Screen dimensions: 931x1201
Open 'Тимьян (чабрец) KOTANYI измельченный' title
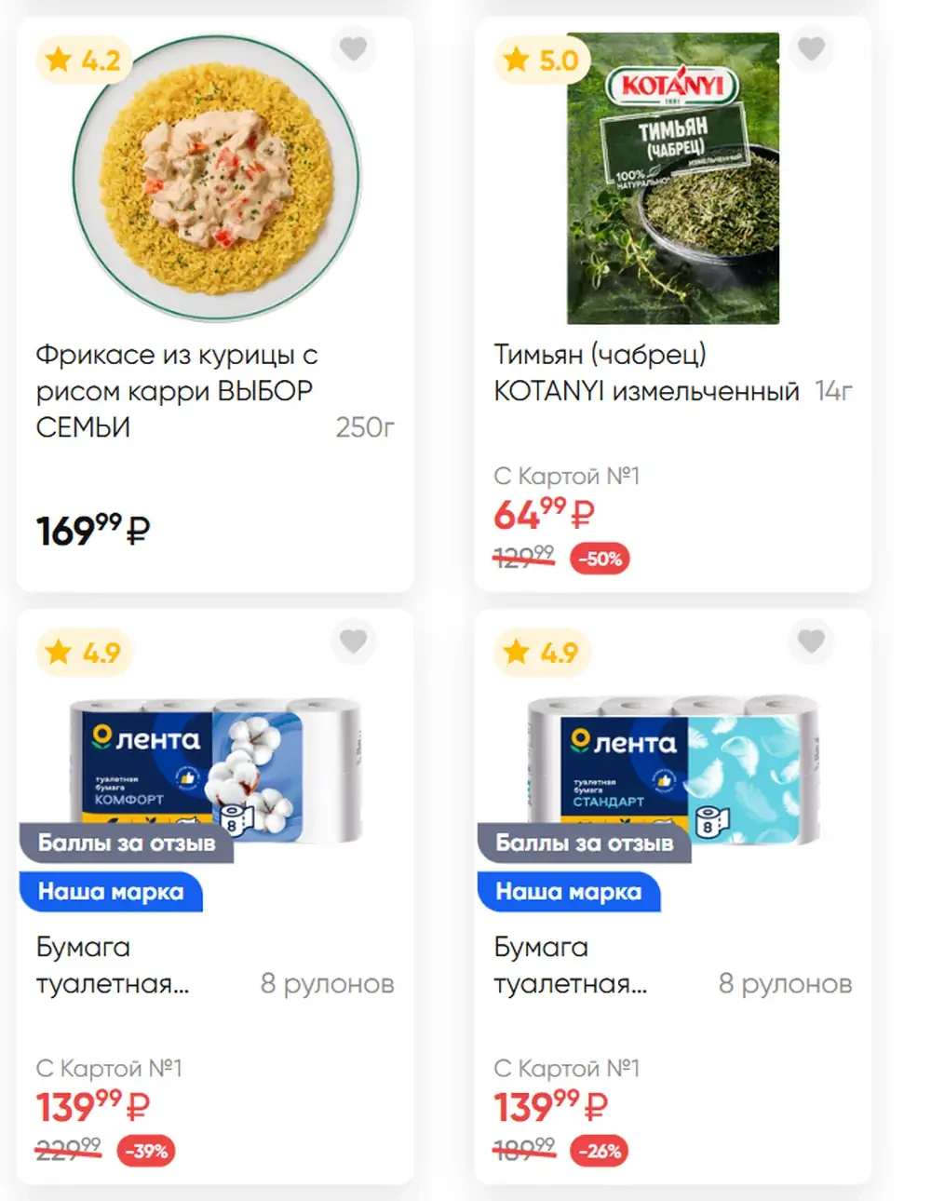646,372
